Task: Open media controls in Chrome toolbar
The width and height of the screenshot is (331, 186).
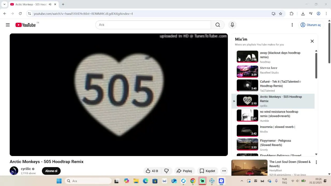Action: (x=311, y=14)
